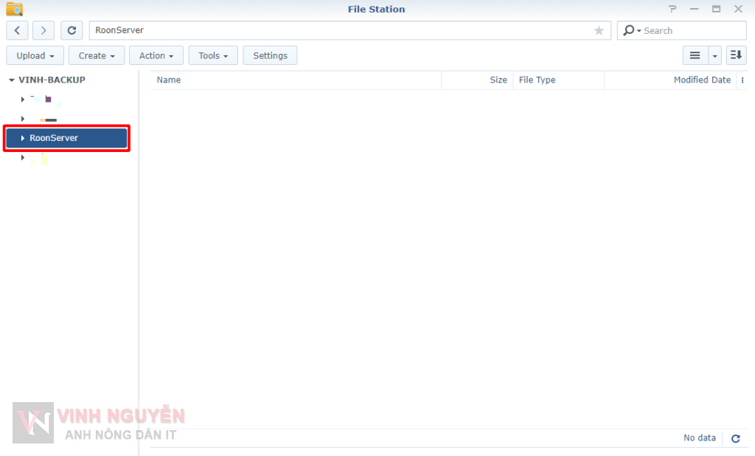The height and width of the screenshot is (456, 755).
Task: Open the Create dropdown menu
Action: point(97,55)
